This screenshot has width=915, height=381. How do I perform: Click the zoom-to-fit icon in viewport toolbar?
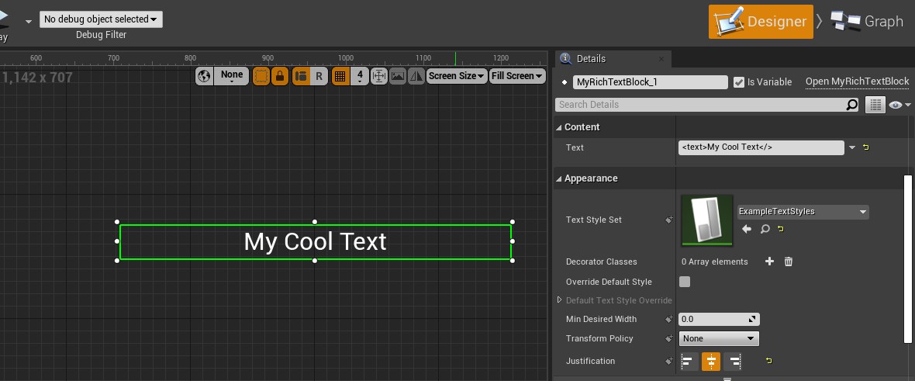[379, 76]
